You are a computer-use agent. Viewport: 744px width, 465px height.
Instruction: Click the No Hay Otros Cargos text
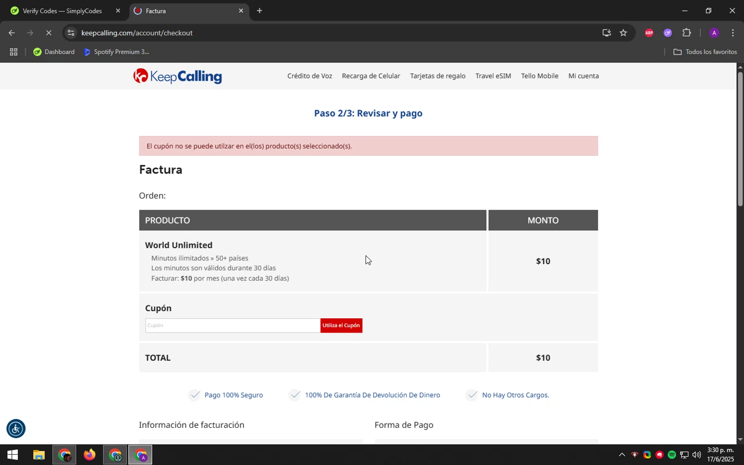point(515,395)
